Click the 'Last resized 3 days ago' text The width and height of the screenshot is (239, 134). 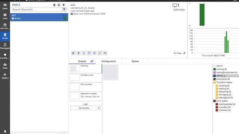[x=82, y=11]
